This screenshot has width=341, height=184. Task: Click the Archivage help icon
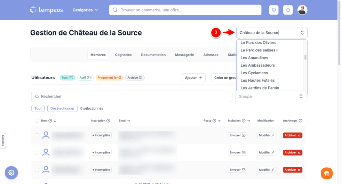(x=300, y=121)
